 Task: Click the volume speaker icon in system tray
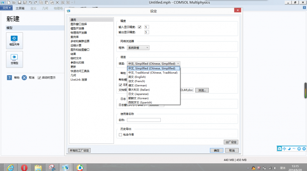[275, 168]
